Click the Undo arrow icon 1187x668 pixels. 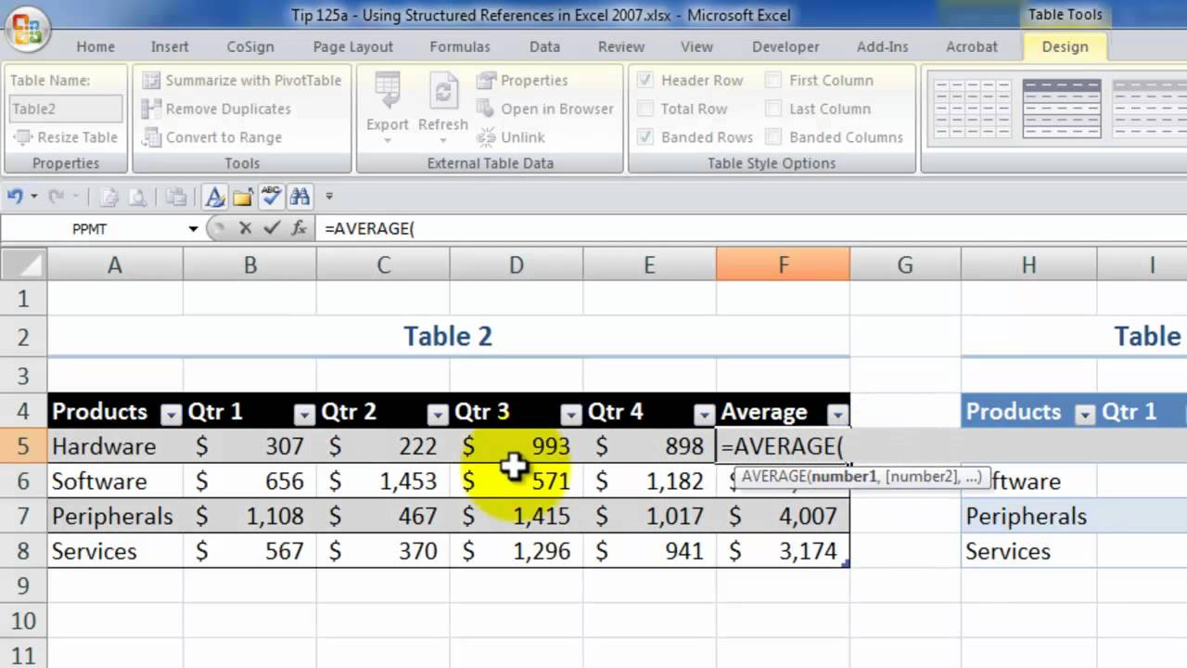[x=14, y=197]
